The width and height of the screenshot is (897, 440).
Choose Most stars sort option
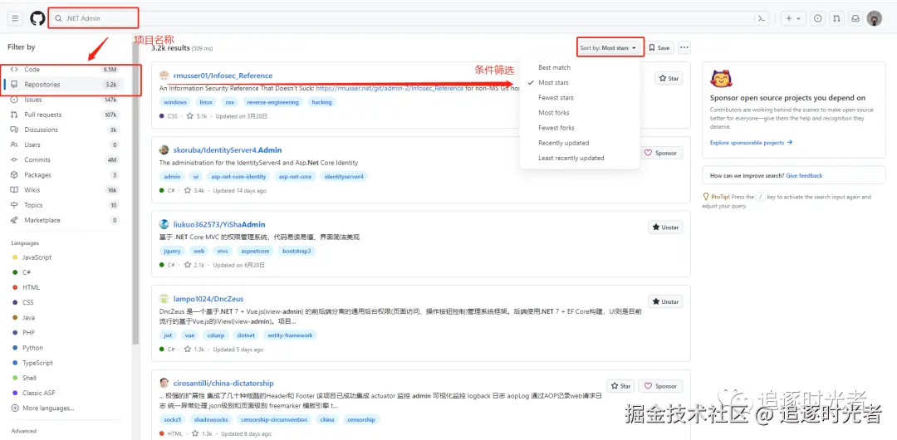[580, 82]
